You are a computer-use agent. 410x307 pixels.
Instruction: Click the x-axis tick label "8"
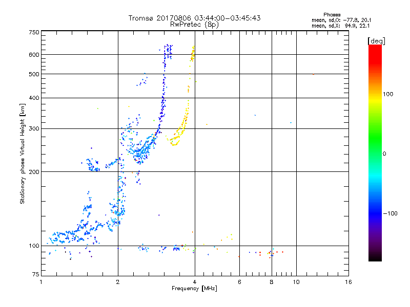(272, 282)
